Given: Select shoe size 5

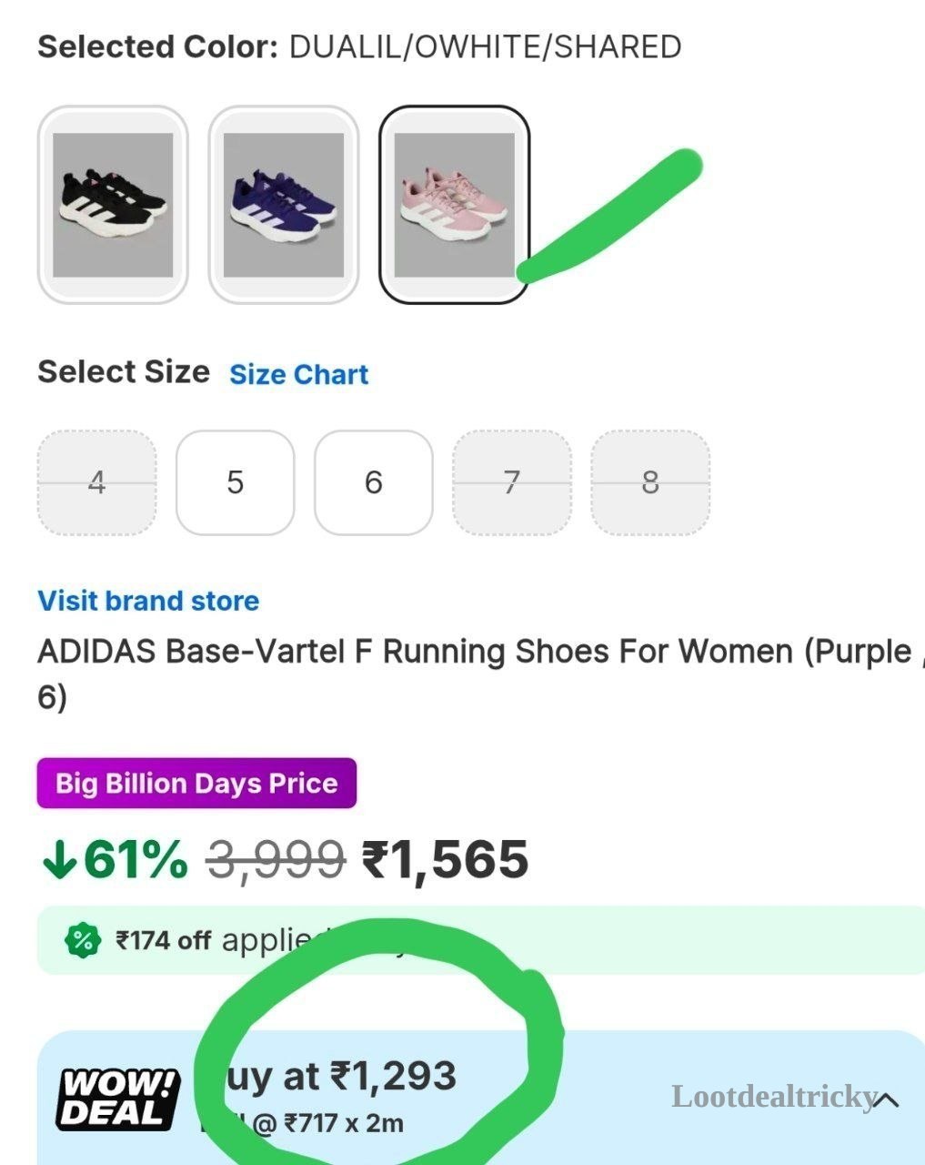Looking at the screenshot, I should click(x=236, y=482).
